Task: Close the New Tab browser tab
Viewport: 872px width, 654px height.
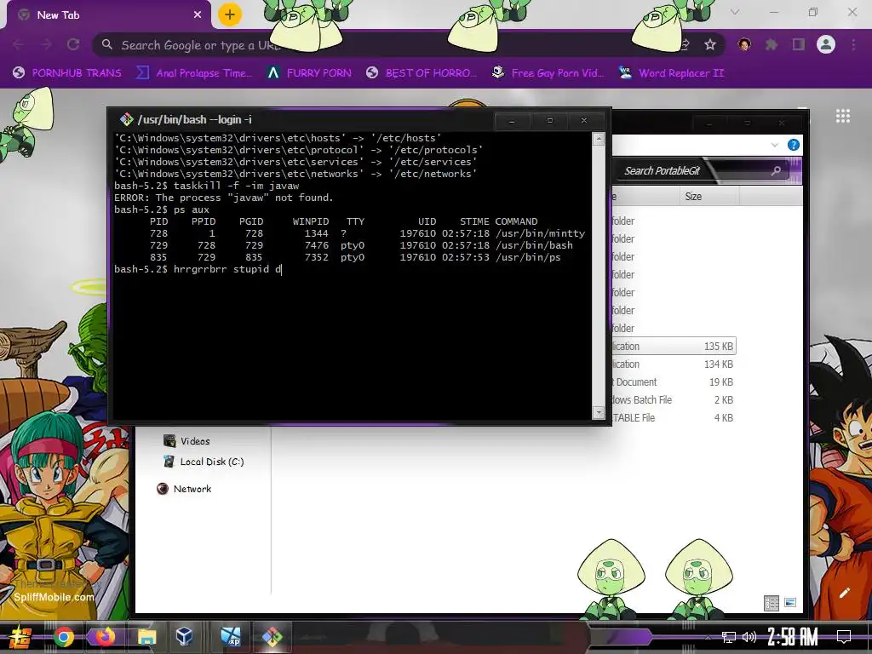Action: 198,15
